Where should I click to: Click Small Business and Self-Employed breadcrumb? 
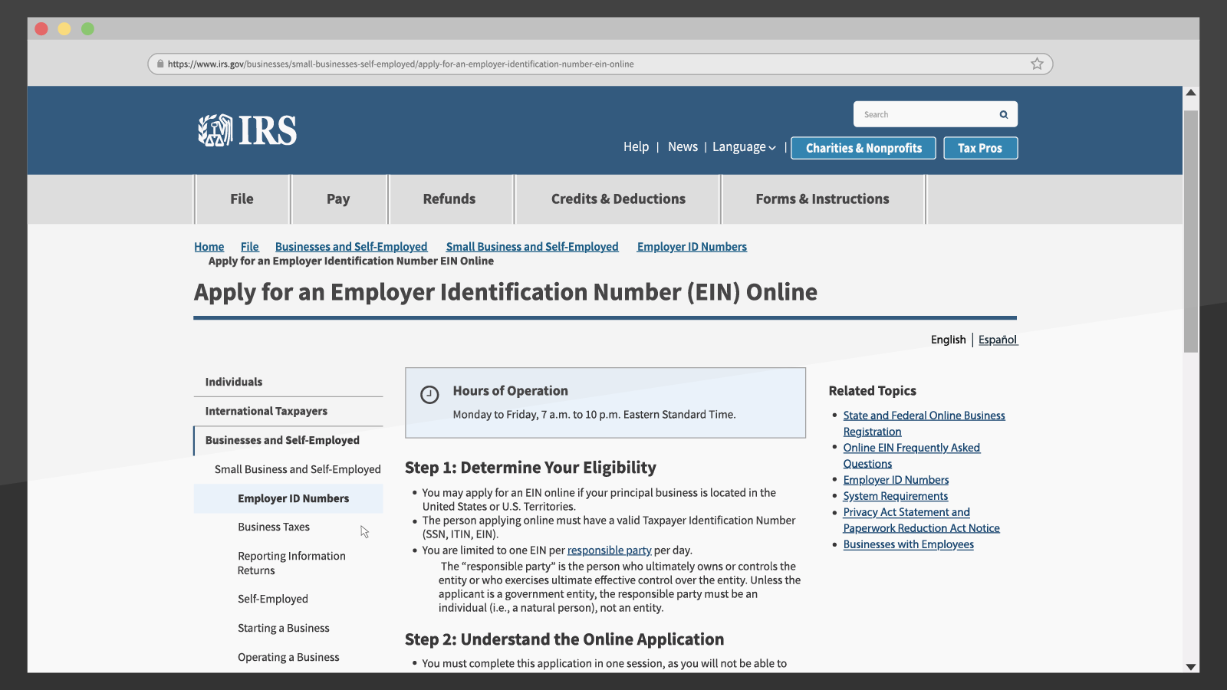(x=532, y=247)
